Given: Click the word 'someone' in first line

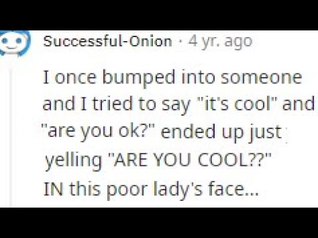Looking at the screenshot, I should coord(261,77).
